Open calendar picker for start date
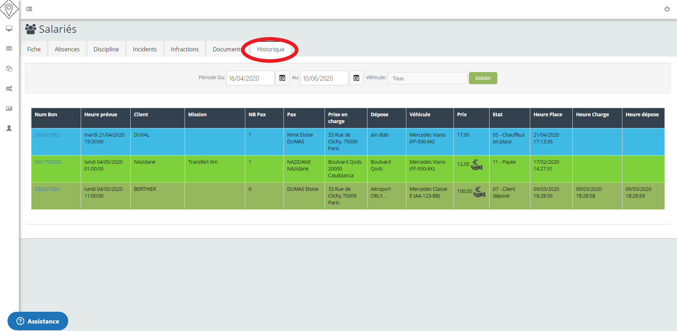This screenshot has width=677, height=331. tap(282, 78)
